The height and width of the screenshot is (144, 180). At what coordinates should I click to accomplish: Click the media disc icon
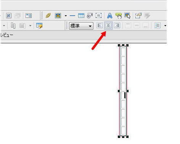tap(90, 16)
